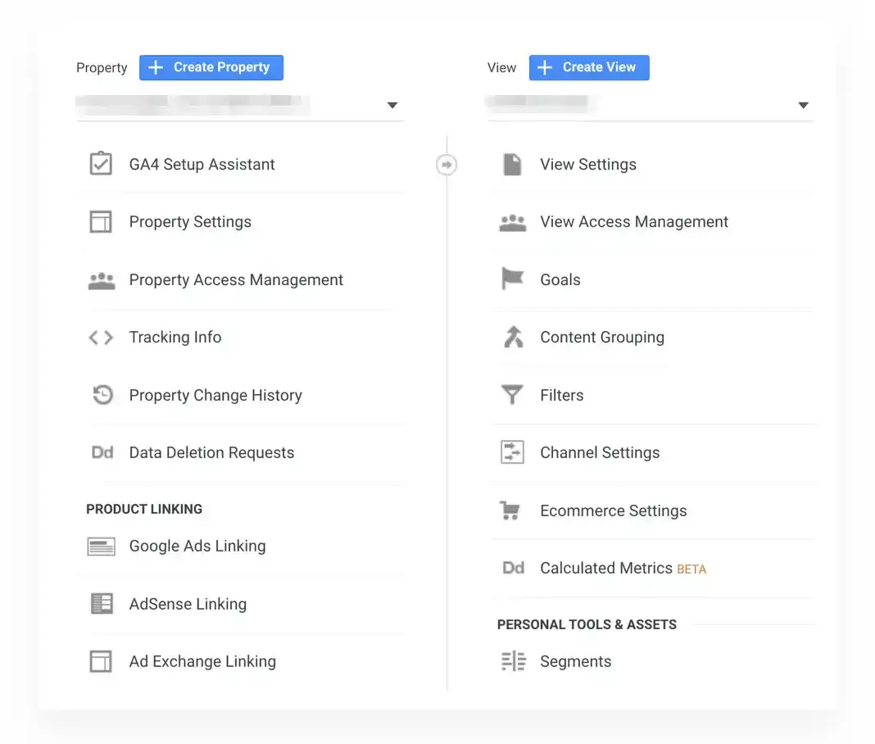Select the Tracking Info code brackets icon
Screen dimensions: 875x744
point(101,337)
